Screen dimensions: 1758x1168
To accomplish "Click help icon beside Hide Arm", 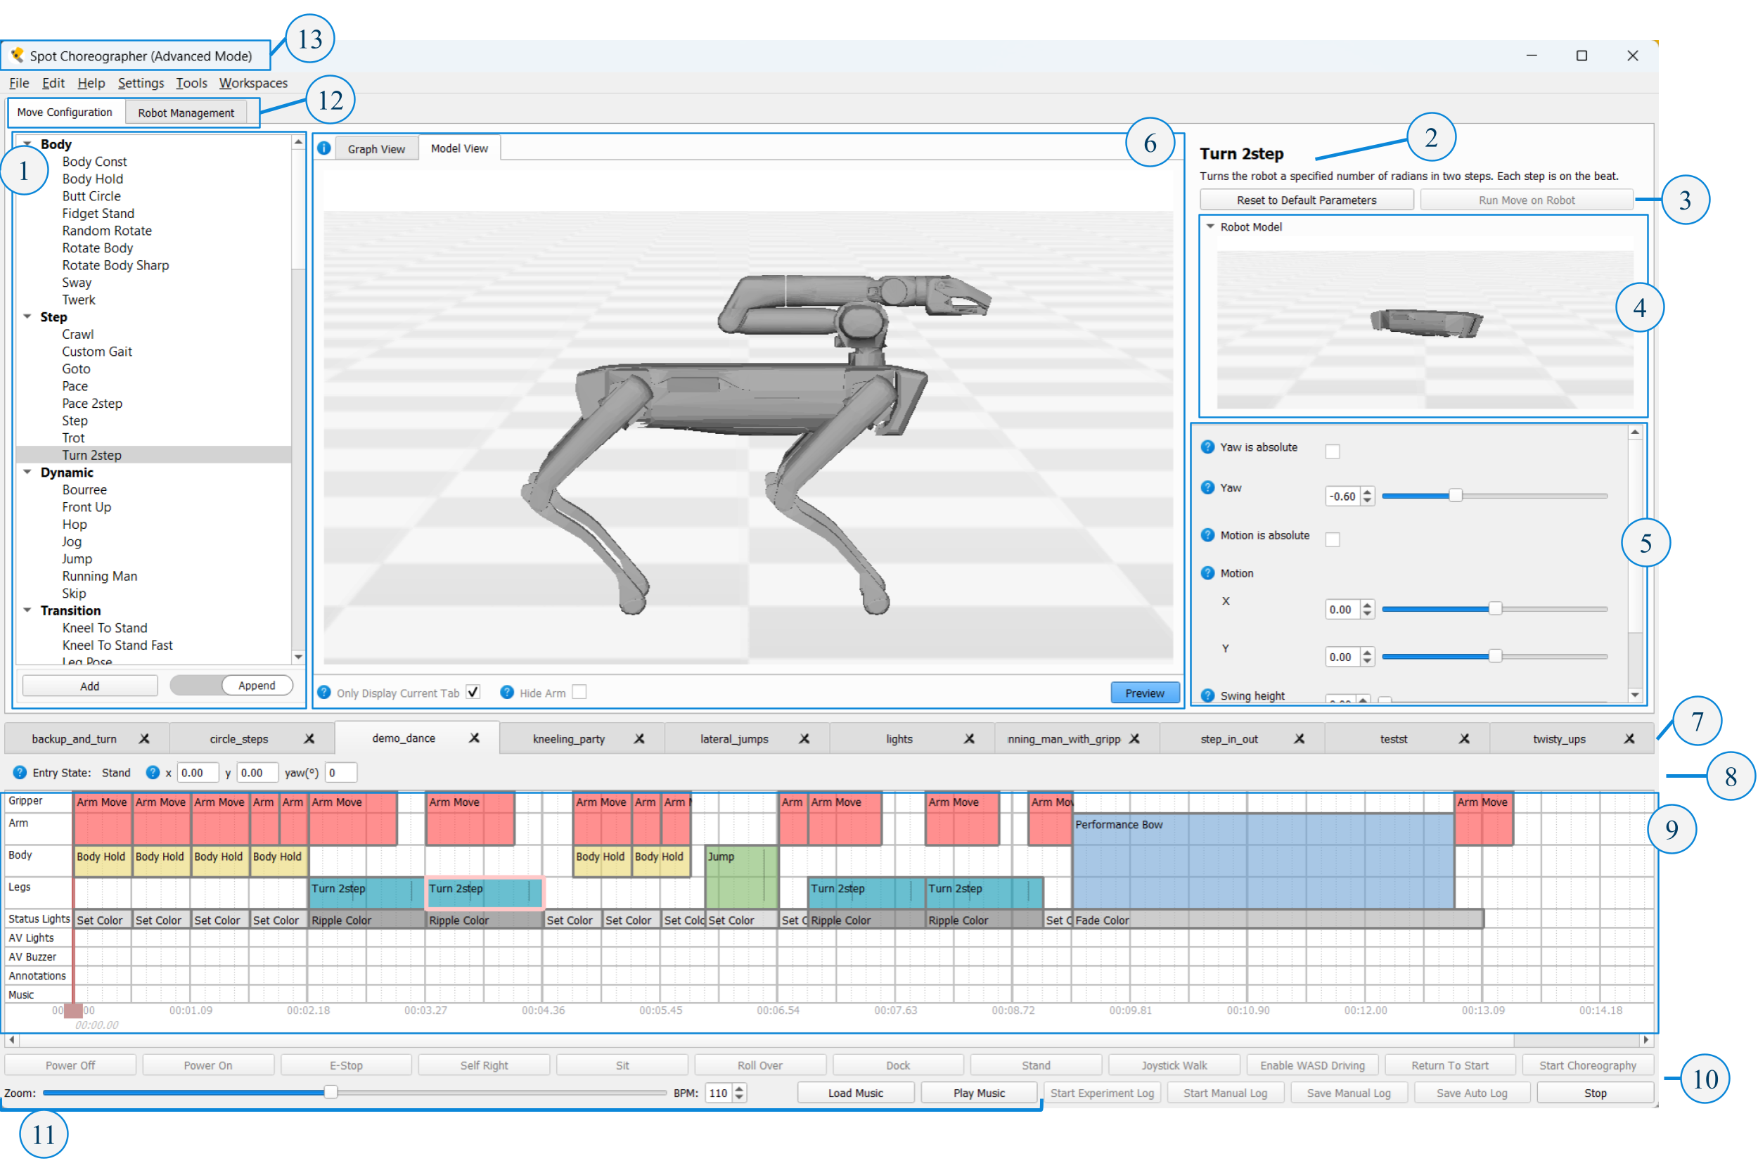I will 506,692.
